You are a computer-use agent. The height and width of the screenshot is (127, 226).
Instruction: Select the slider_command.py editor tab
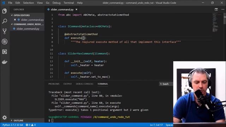point(62,10)
